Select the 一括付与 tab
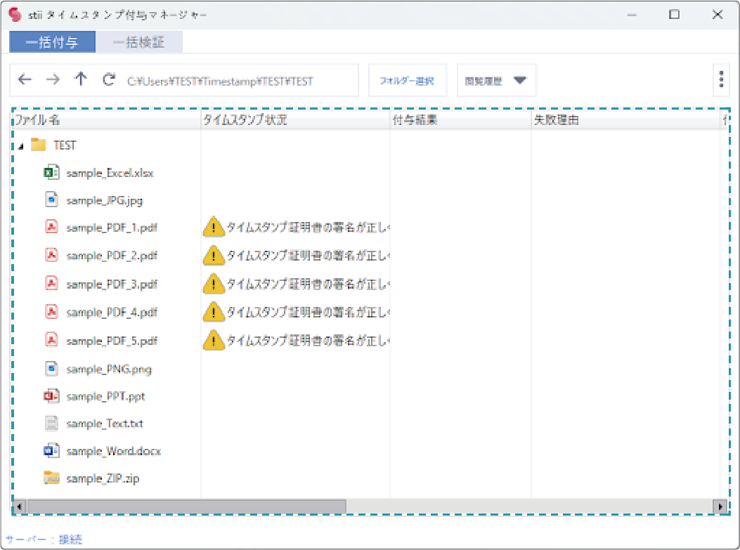The image size is (740, 550). (52, 42)
